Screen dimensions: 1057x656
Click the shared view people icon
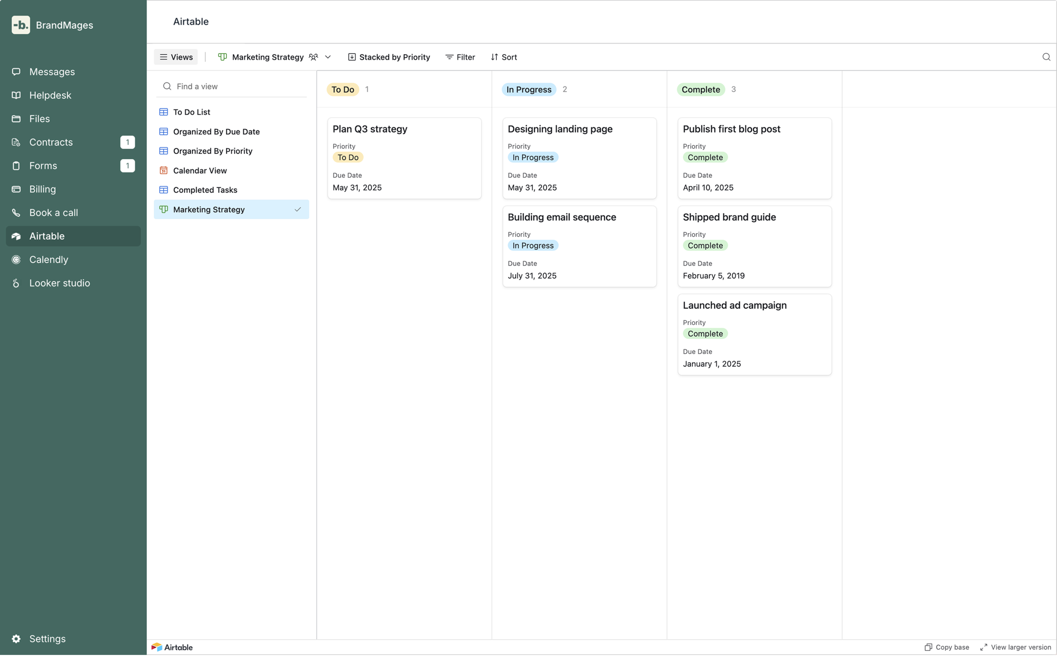click(313, 57)
